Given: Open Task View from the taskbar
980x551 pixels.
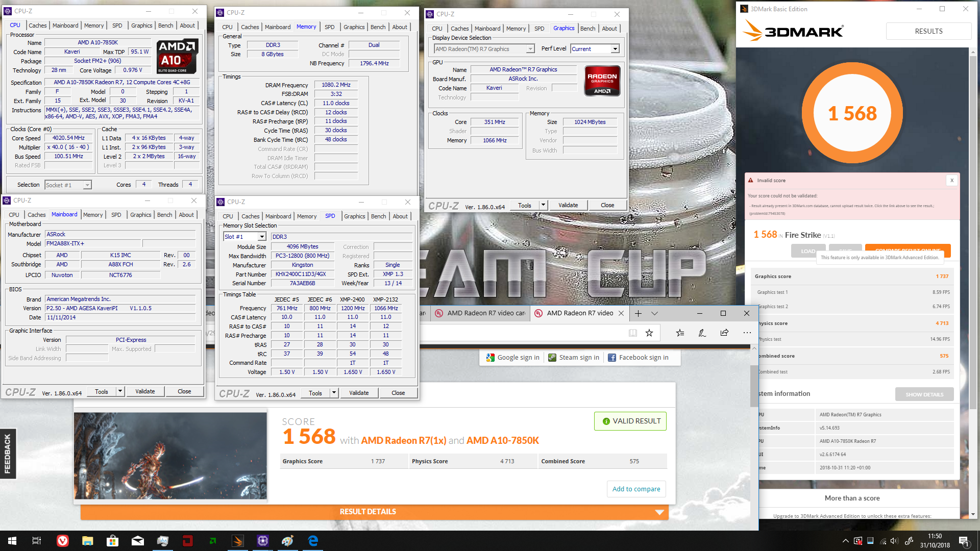Looking at the screenshot, I should (37, 541).
